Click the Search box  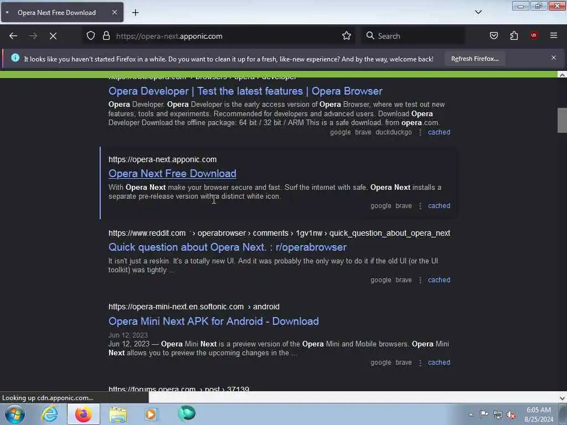point(412,36)
